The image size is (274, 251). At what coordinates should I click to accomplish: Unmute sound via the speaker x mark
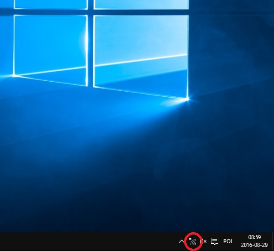(205, 241)
